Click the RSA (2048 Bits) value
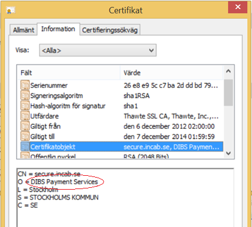 (146, 156)
